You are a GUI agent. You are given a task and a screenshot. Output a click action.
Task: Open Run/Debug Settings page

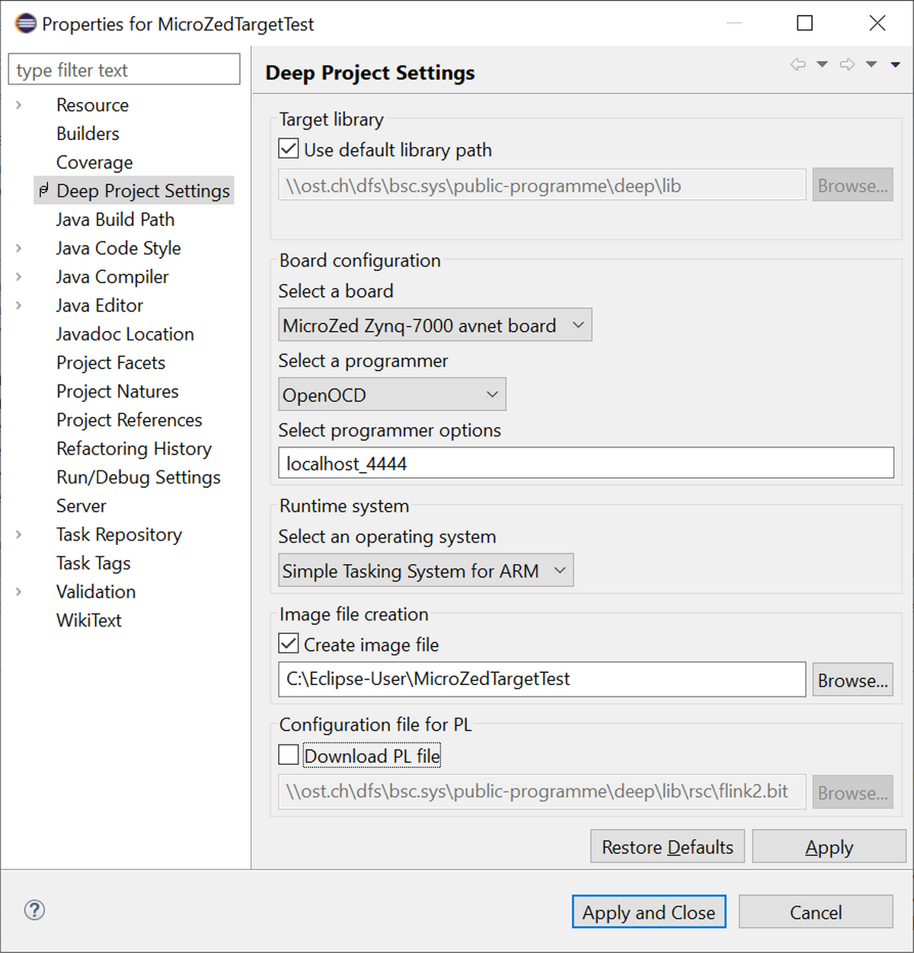point(138,477)
